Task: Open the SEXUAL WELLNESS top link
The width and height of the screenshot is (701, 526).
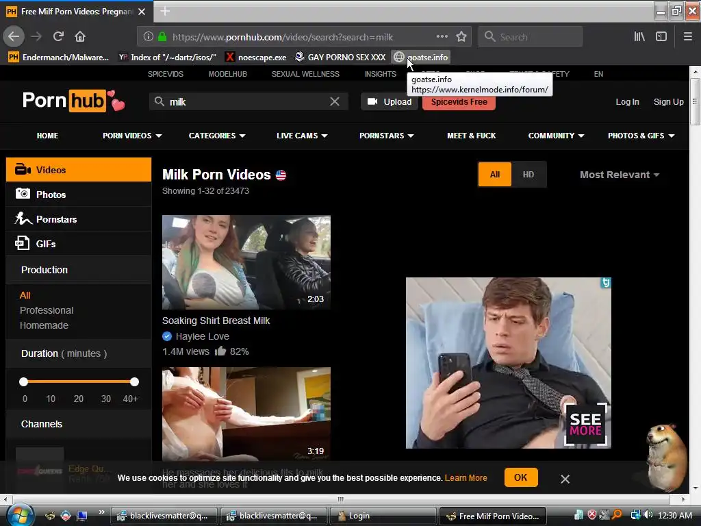Action: 305,74
